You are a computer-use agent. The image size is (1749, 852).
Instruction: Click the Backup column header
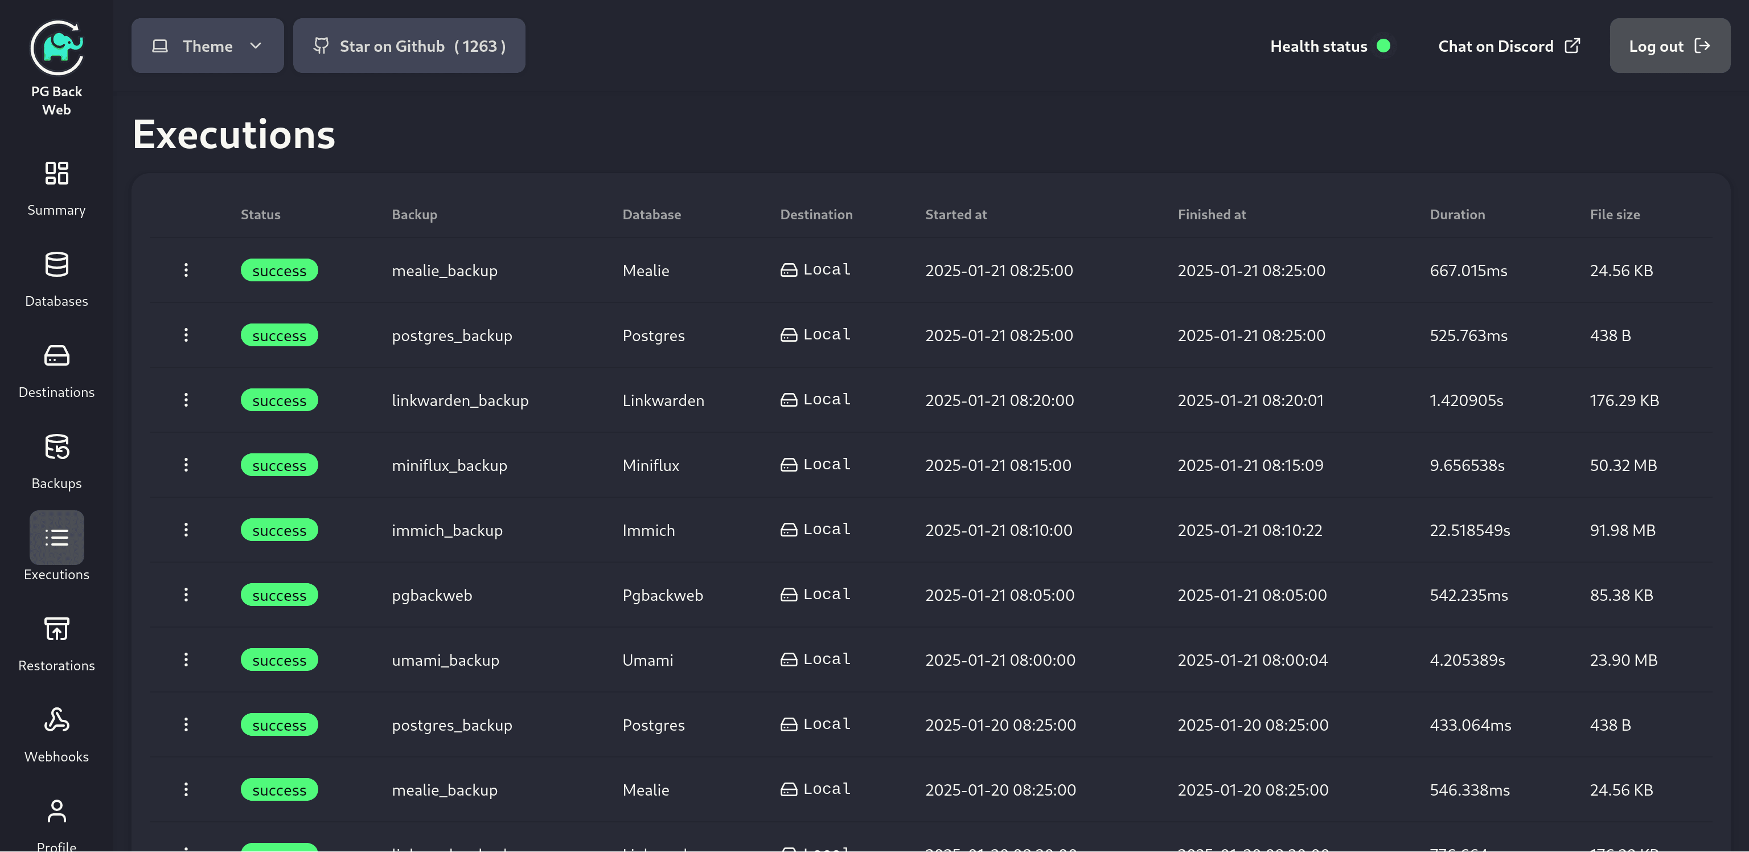point(414,214)
